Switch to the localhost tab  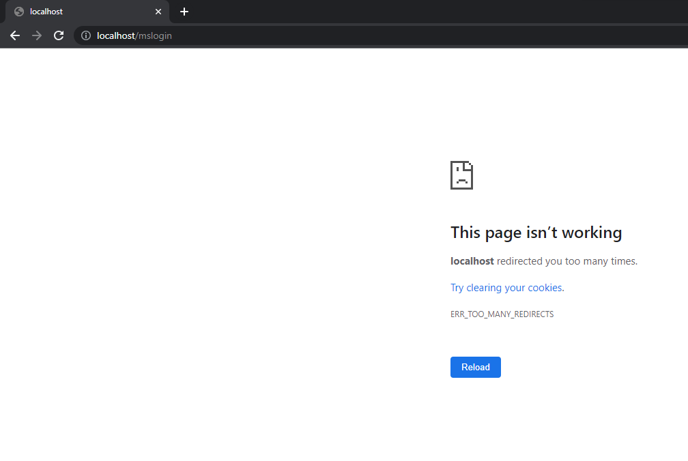pyautogui.click(x=82, y=12)
